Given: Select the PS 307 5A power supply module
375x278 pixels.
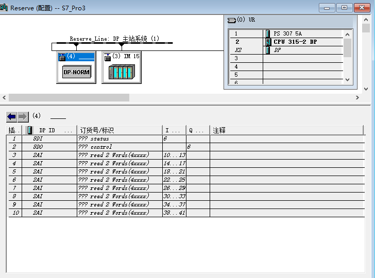Looking at the screenshot, I should [287, 33].
